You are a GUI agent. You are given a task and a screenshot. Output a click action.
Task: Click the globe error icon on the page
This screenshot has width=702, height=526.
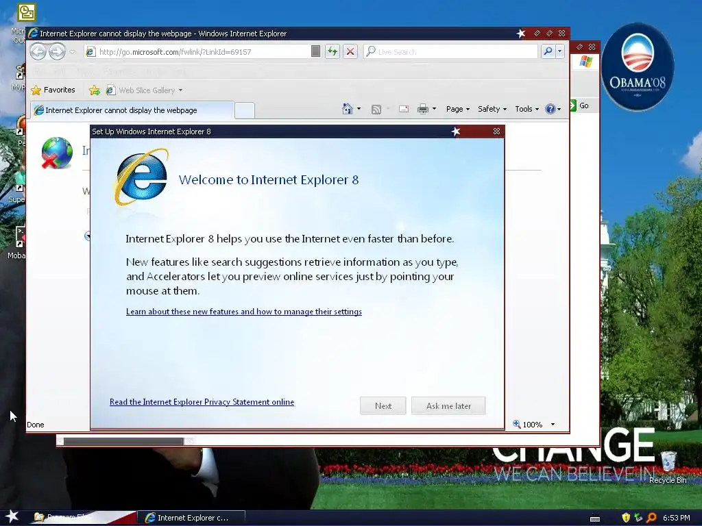tap(57, 153)
